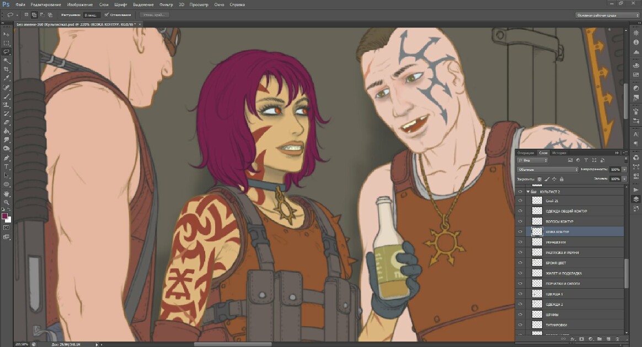Click the add layer style fx icon

pyautogui.click(x=573, y=339)
